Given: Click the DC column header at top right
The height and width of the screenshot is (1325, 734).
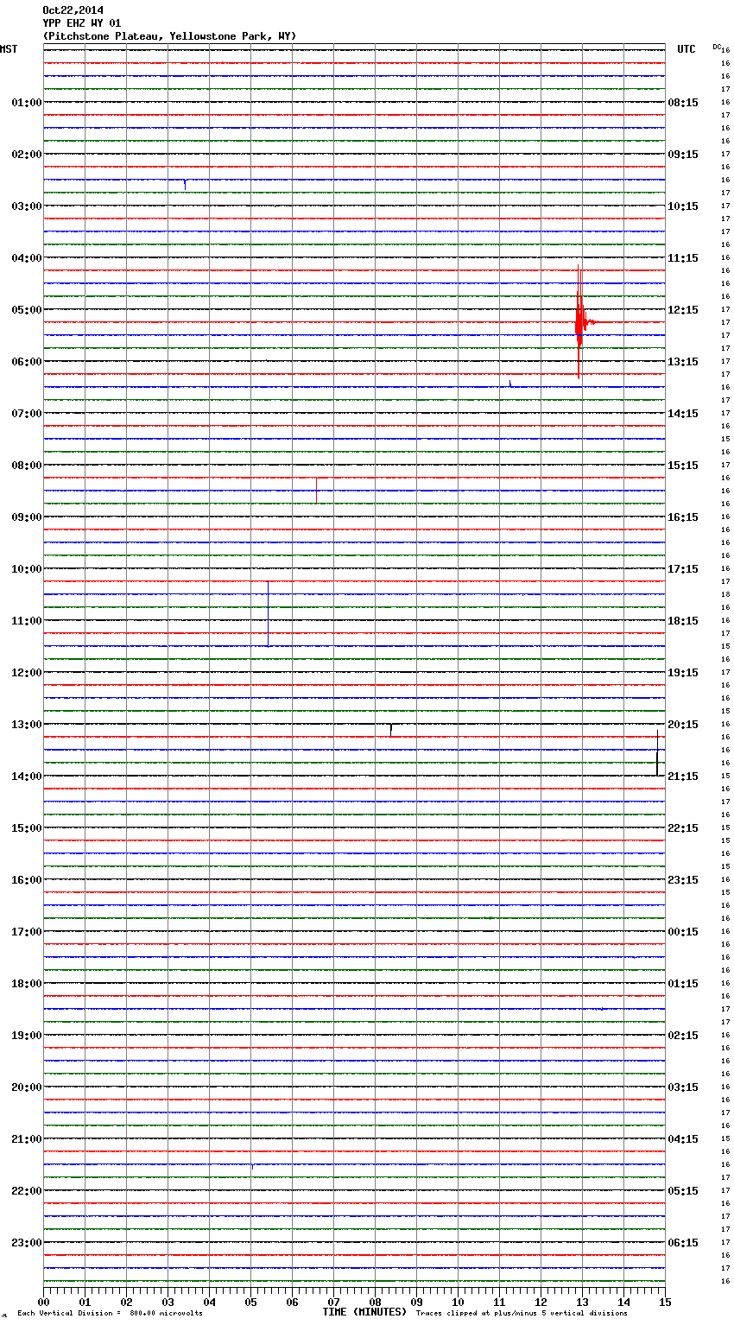Looking at the screenshot, I should [x=717, y=47].
